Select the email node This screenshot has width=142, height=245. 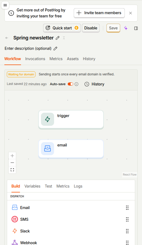click(x=71, y=149)
